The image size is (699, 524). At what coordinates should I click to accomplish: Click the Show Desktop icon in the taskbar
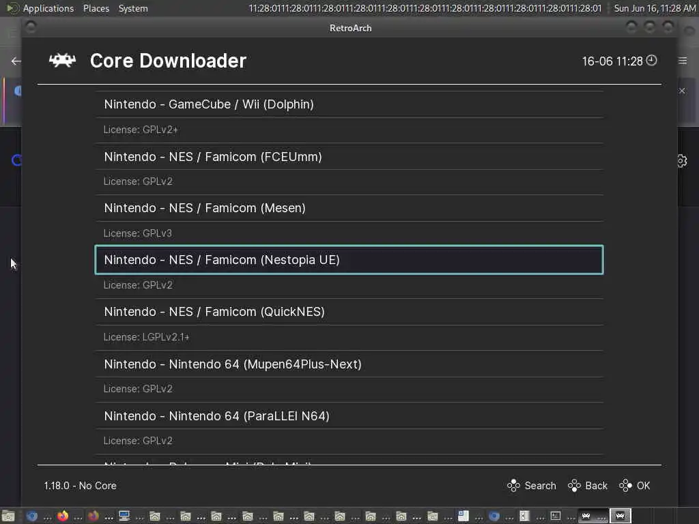pos(8,516)
